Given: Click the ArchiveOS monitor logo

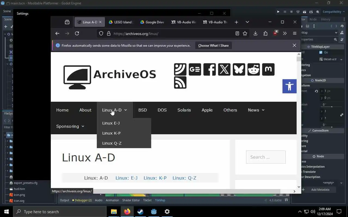Looking at the screenshot, I should point(77,77).
